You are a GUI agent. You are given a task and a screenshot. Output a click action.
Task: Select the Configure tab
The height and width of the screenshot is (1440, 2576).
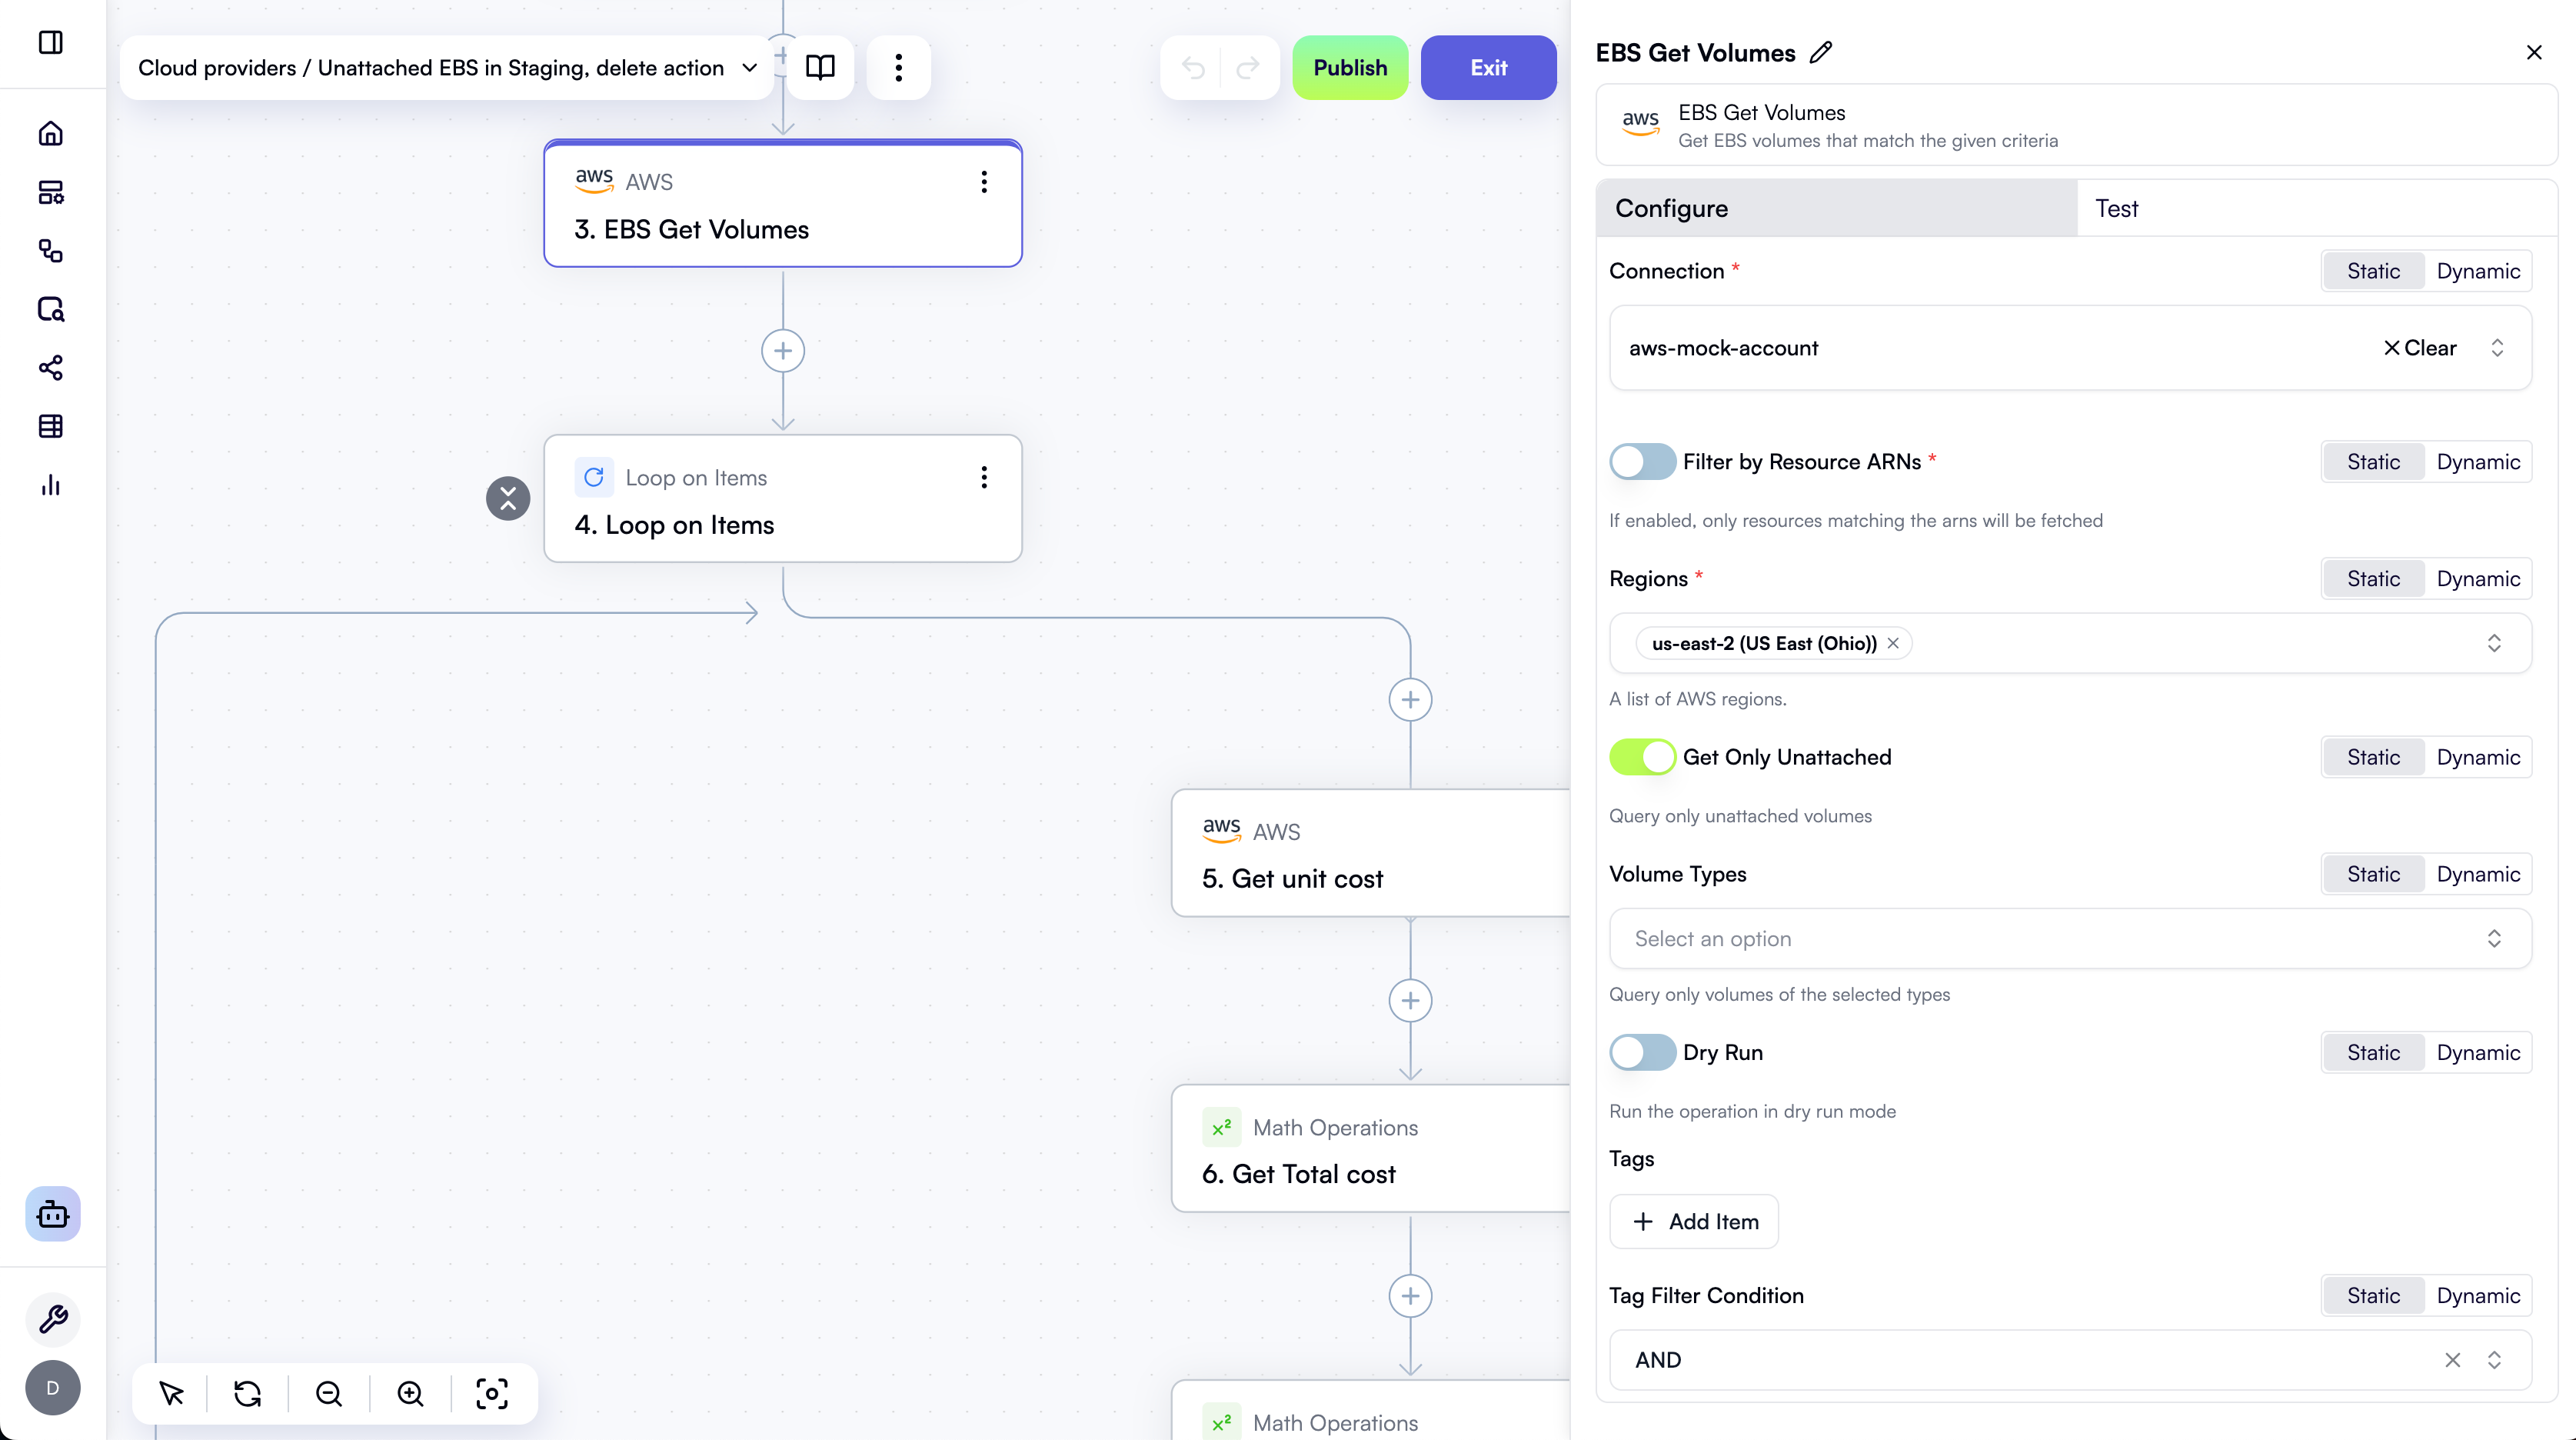[1671, 208]
